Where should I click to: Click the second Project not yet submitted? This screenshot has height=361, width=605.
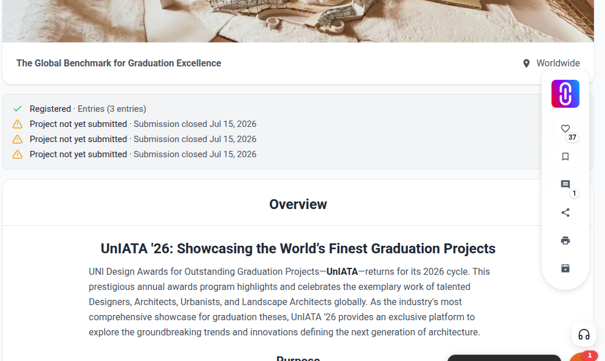(x=79, y=139)
